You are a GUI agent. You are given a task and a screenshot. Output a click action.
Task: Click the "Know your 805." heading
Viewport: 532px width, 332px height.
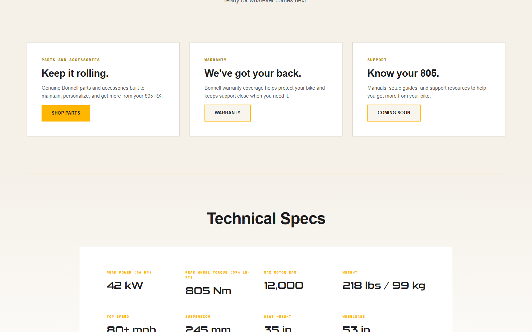[403, 73]
